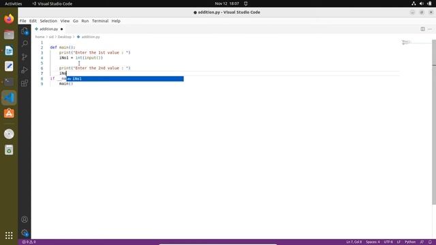Open the Explorer view in activity bar
Screen dimensions: 436x245
(25, 31)
